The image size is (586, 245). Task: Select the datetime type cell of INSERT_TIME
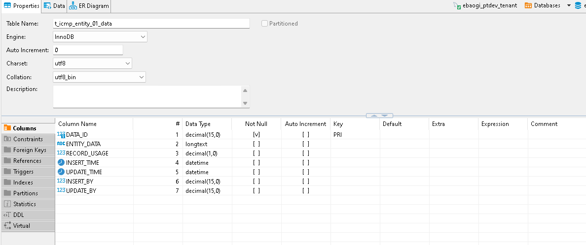pos(207,162)
